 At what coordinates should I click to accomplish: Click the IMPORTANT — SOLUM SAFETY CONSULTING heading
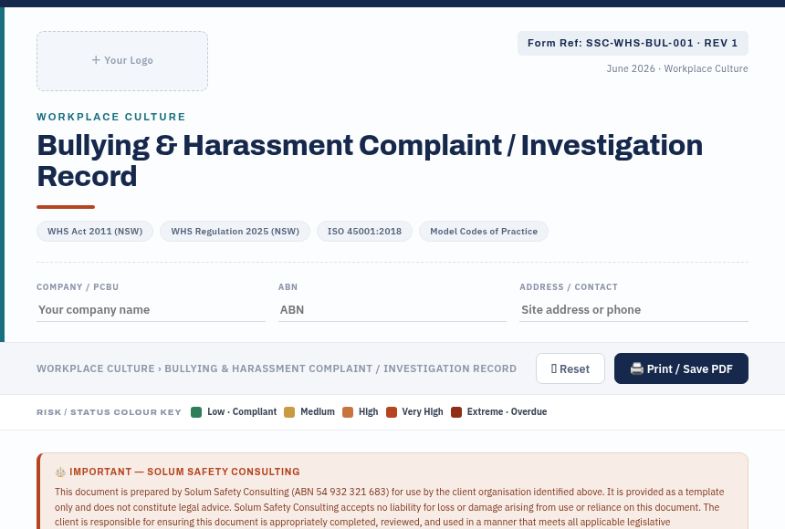point(184,472)
